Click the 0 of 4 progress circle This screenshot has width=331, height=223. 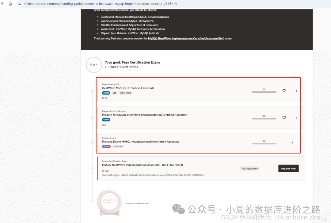pos(94,65)
